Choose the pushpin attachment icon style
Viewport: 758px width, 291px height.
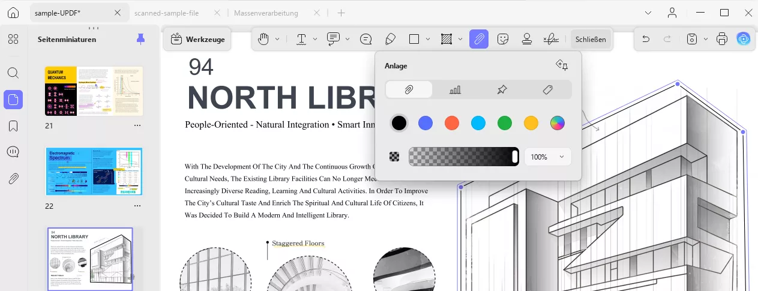[x=502, y=89]
